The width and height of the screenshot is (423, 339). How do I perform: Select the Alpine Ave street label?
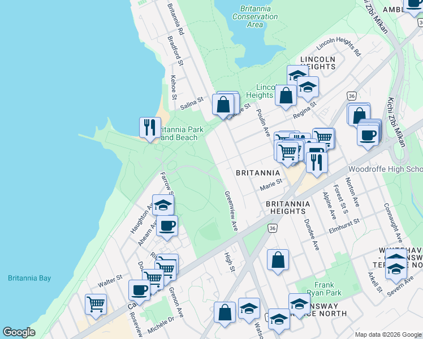[x=330, y=206]
